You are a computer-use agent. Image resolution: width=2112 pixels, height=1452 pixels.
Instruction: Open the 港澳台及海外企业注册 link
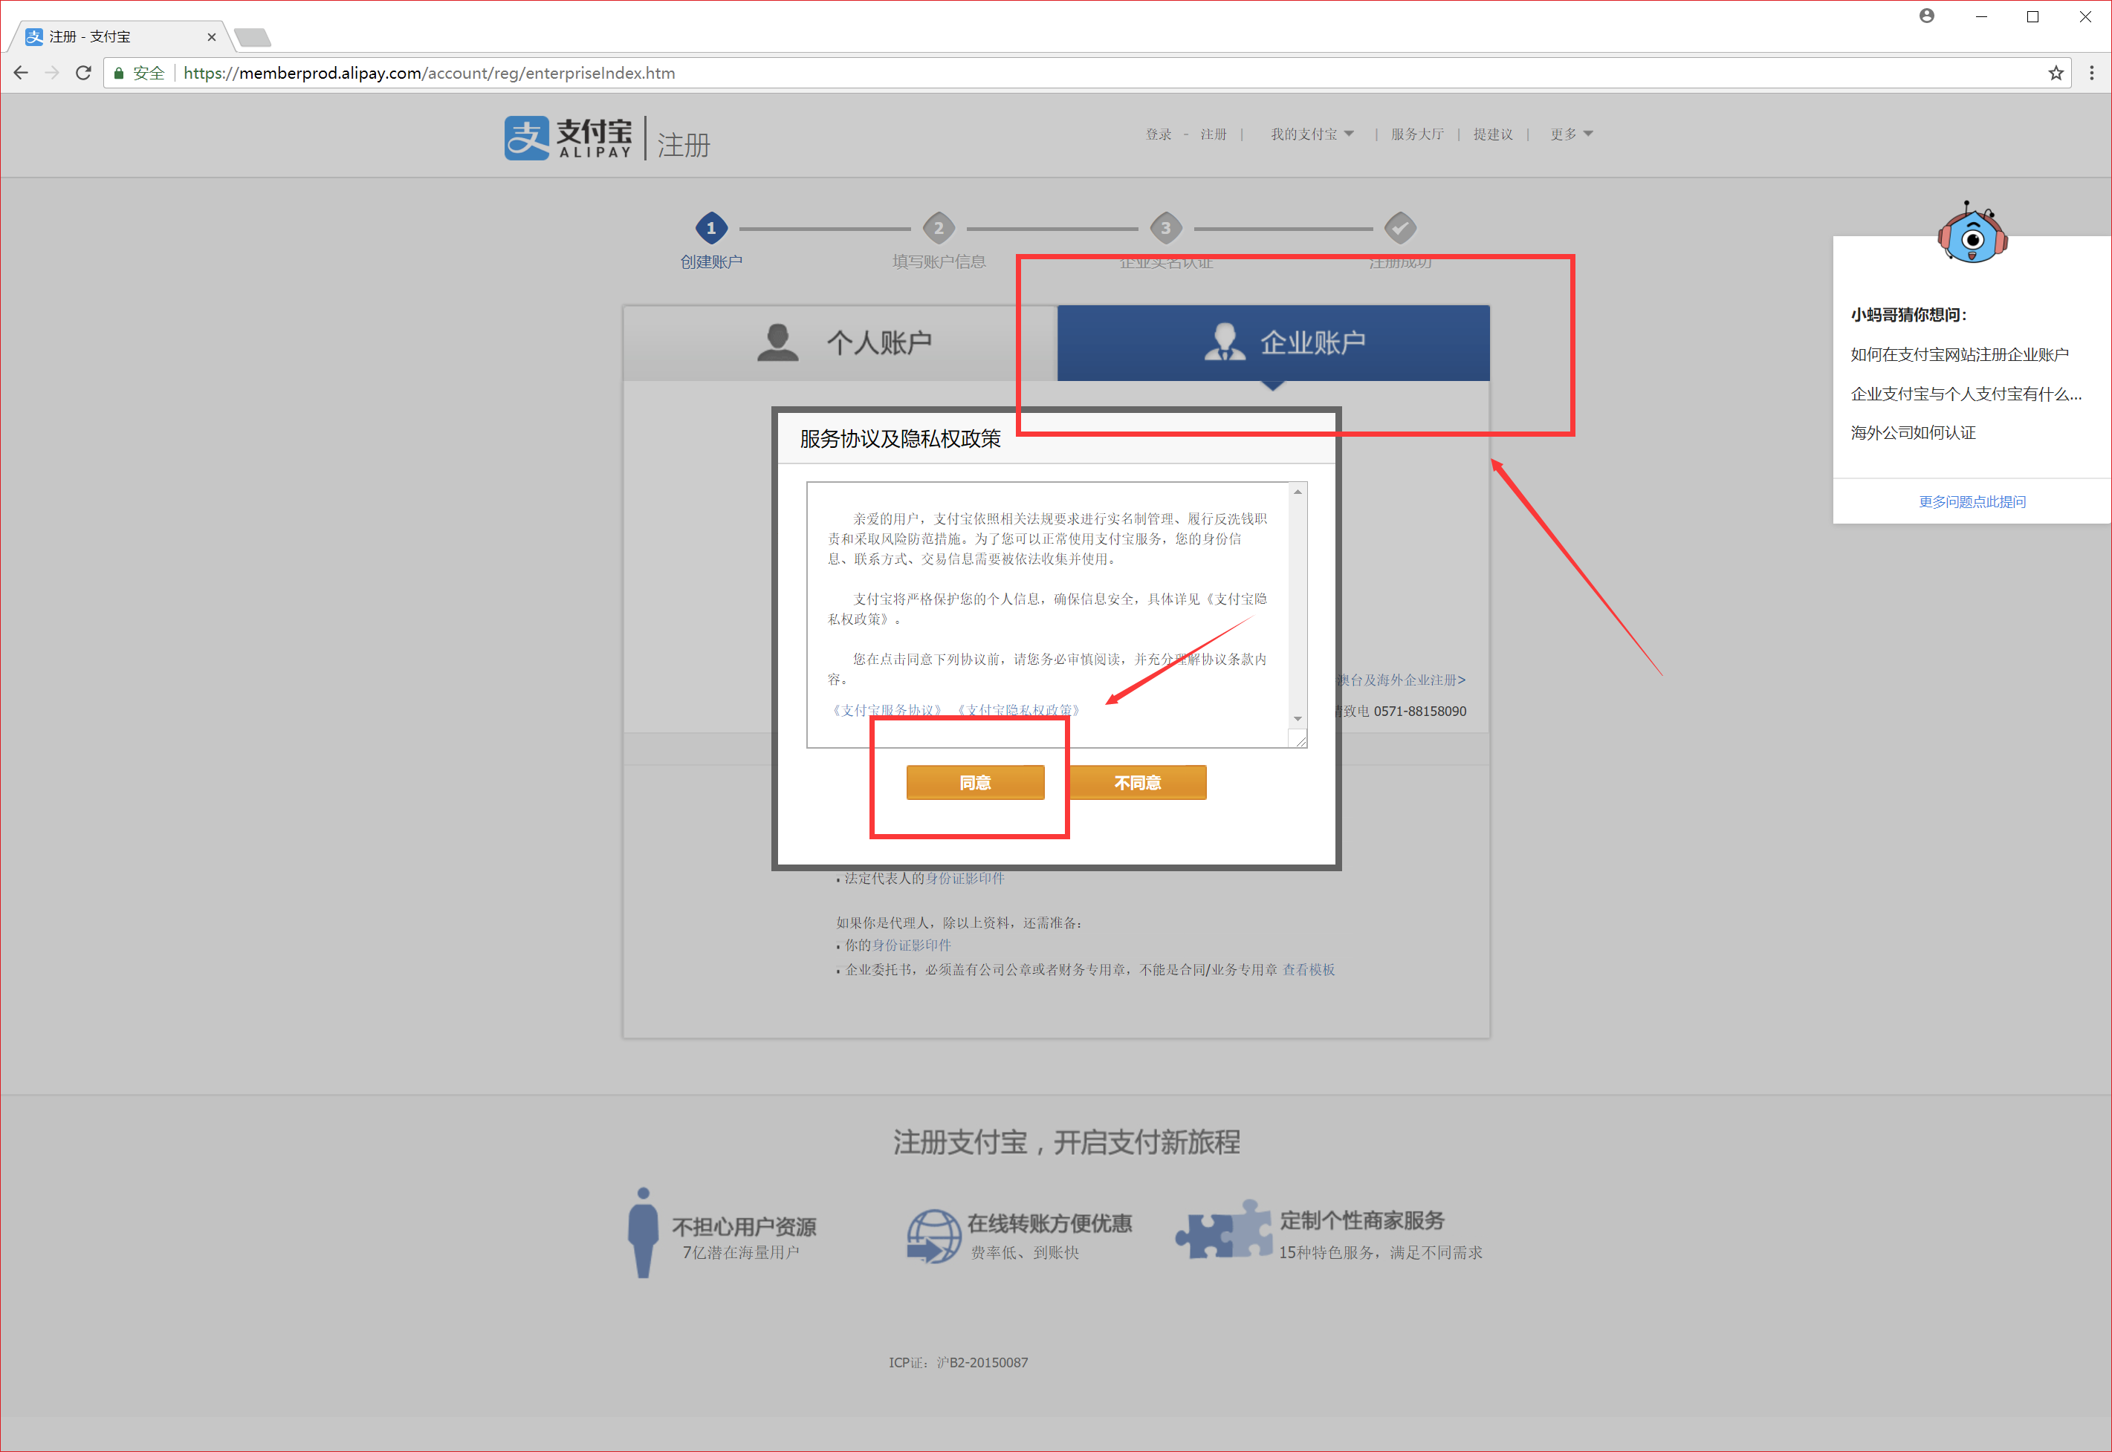pyautogui.click(x=1402, y=680)
